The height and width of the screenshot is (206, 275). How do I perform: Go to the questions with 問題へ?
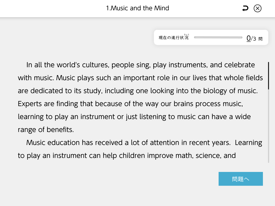(x=241, y=179)
